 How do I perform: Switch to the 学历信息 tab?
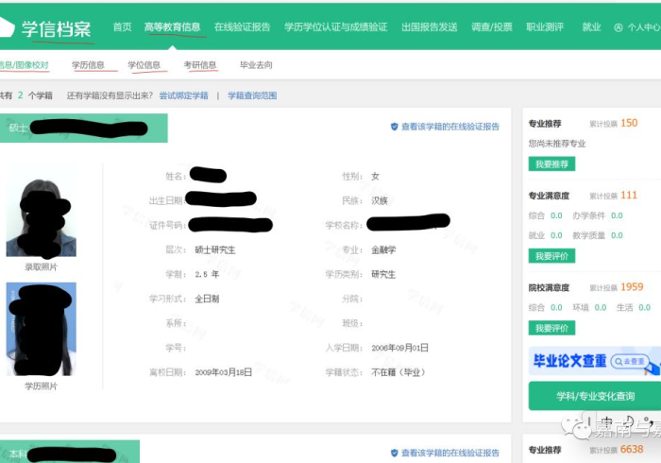click(x=88, y=65)
